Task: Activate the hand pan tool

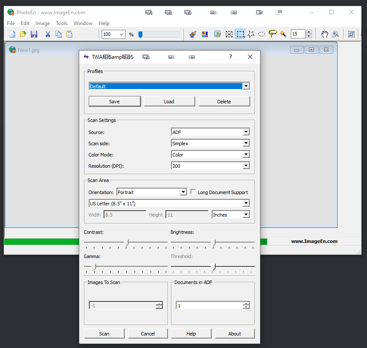Action: (325, 34)
